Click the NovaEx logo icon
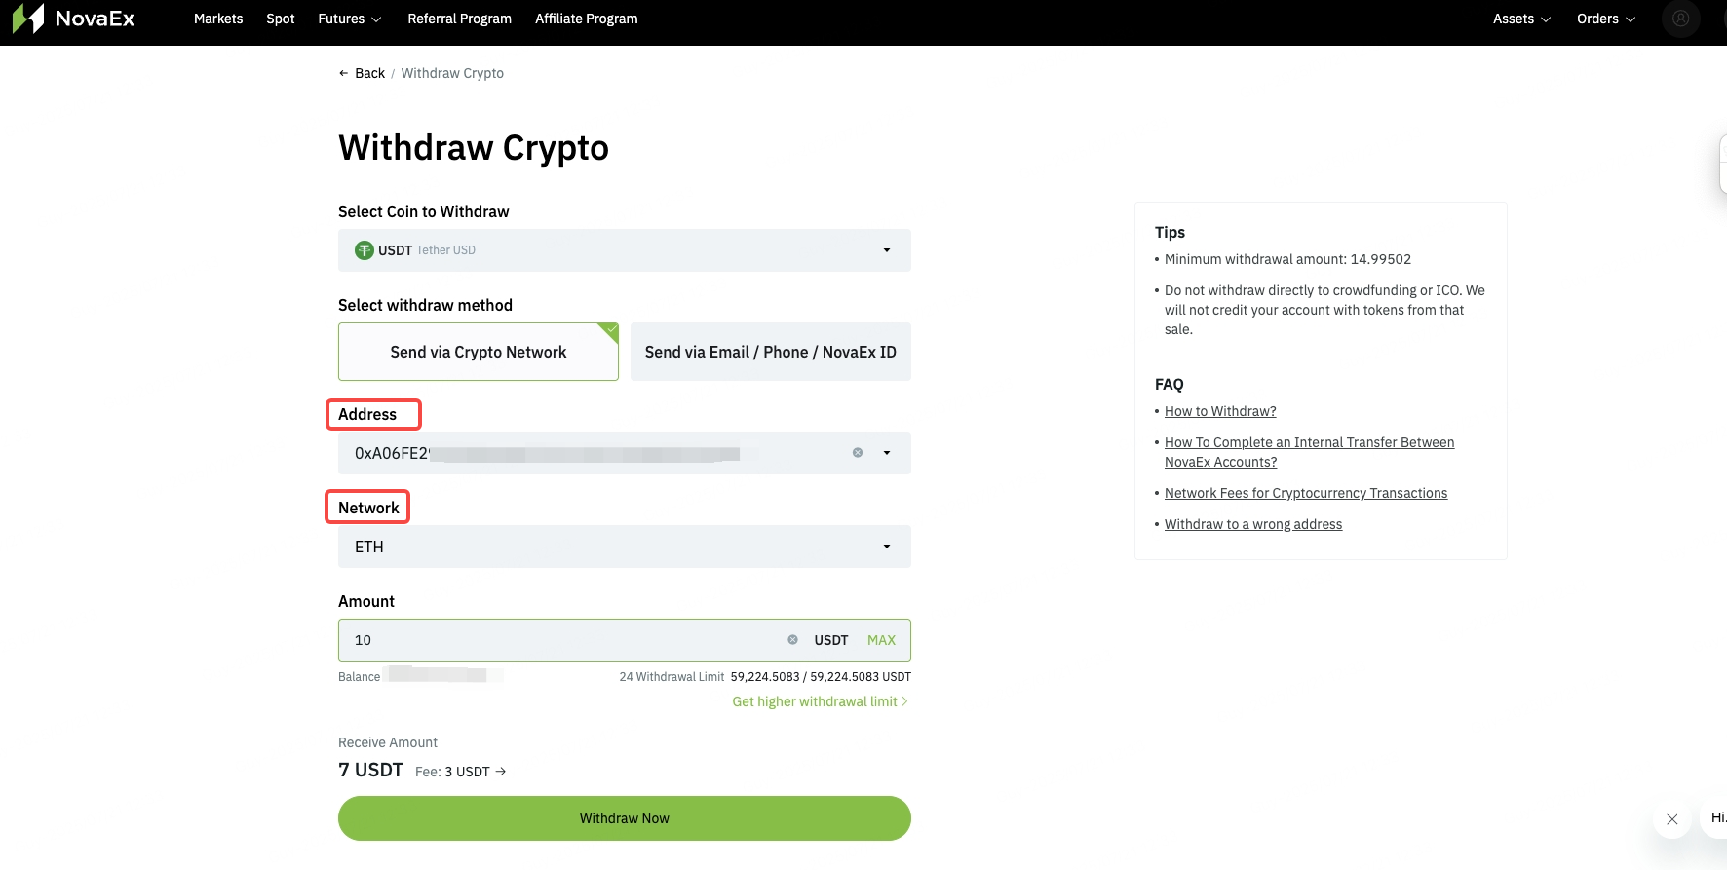 tap(26, 19)
